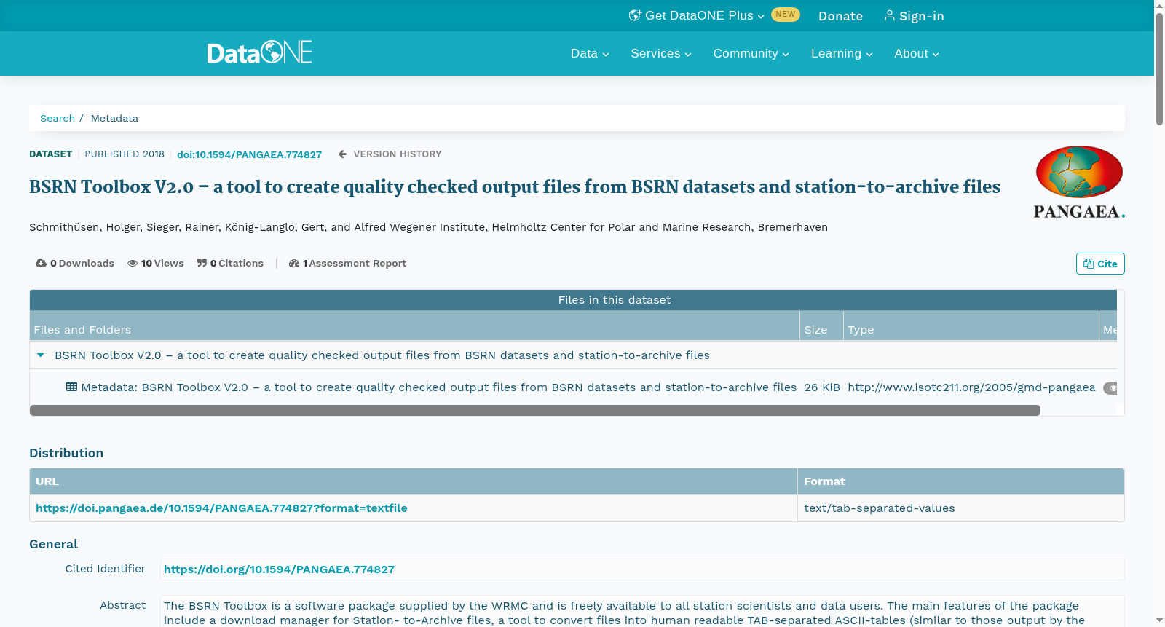
Task: Click the DataONE Plus globe icon
Action: coord(635,15)
